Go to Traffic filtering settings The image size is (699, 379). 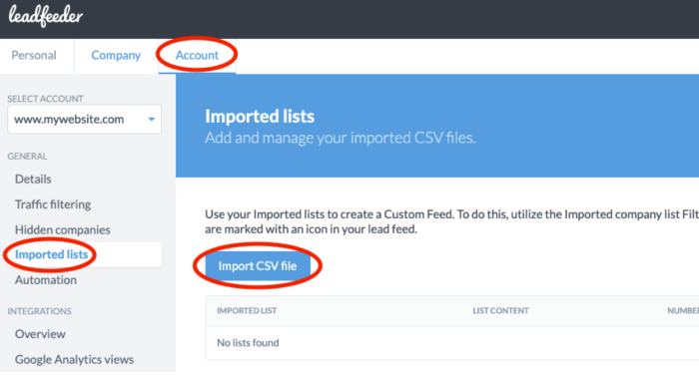point(53,204)
